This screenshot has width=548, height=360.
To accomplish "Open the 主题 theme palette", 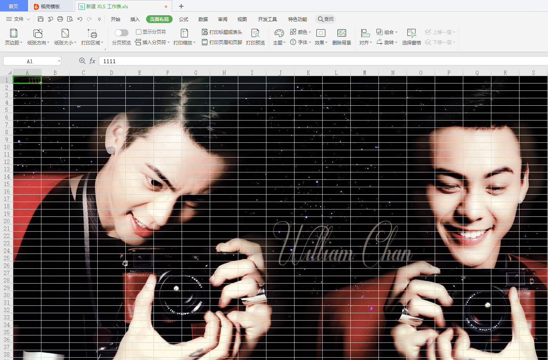I will [279, 37].
